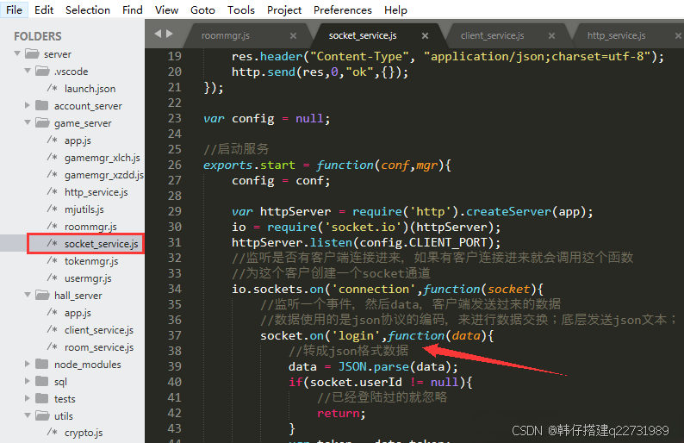The image size is (684, 443).
Task: Collapse the hall_server folder
Action: click(28, 295)
